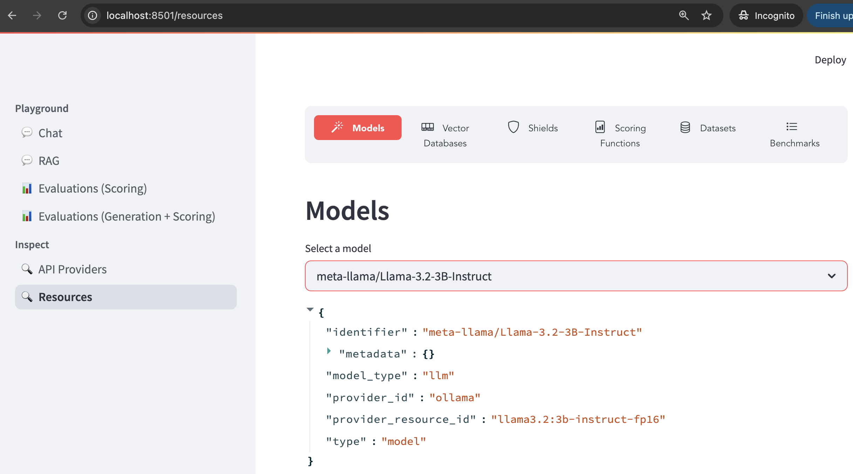Open Evaluations (Scoring) page

(x=93, y=188)
